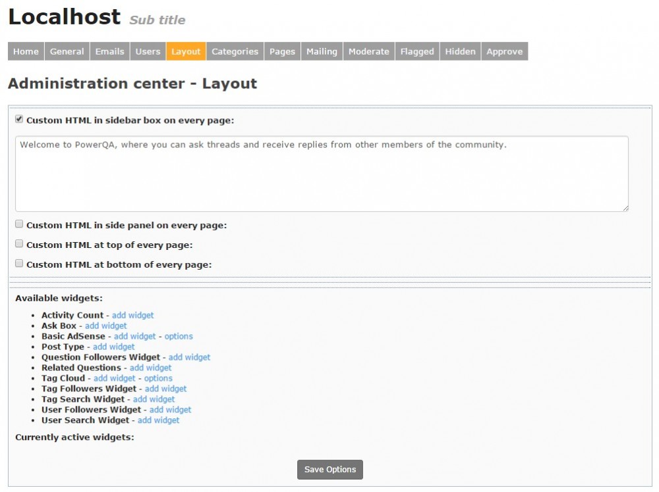Screen dimensions: 659x492
Task: Add the Tag Cloud widget
Action: (x=114, y=378)
